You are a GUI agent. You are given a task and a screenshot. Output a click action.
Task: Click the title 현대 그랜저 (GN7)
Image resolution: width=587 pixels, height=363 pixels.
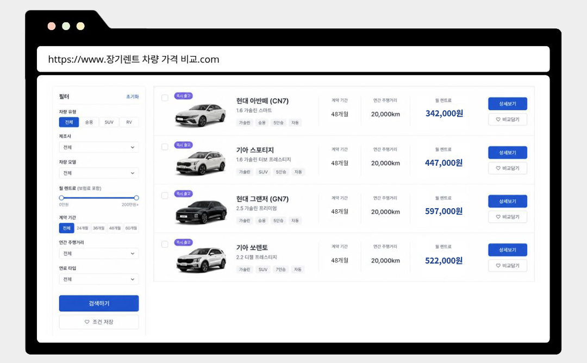263,199
